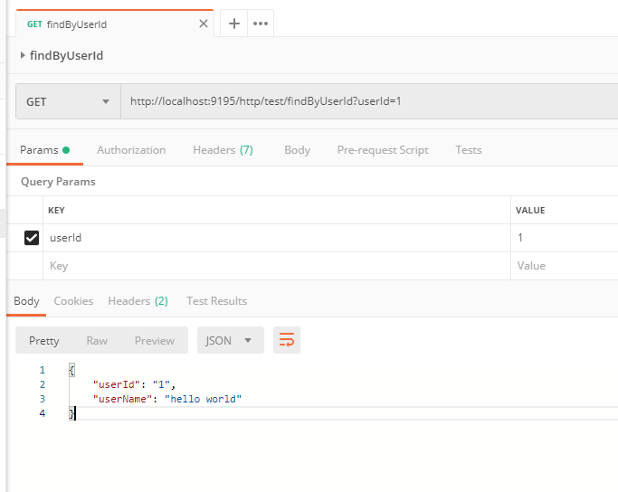This screenshot has width=618, height=492.
Task: Toggle word wrap icon in response toolbar
Action: [287, 340]
